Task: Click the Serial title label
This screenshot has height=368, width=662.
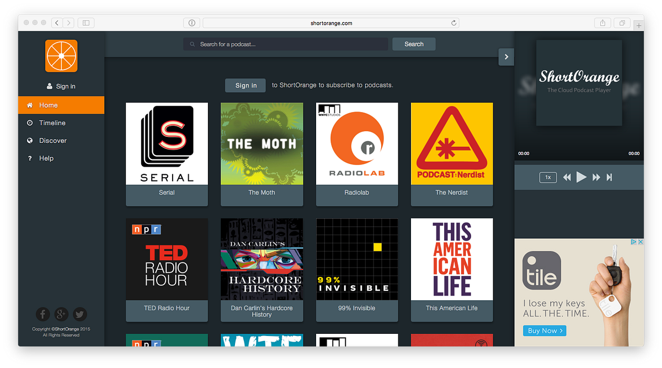Action: [x=167, y=193]
